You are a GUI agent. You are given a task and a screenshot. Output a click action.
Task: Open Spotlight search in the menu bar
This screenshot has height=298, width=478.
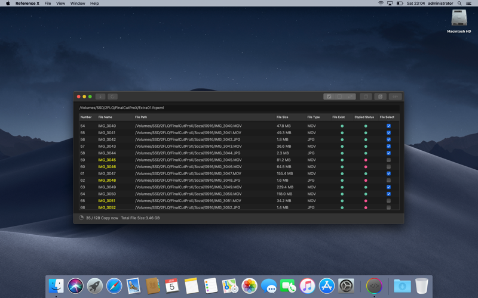459,4
